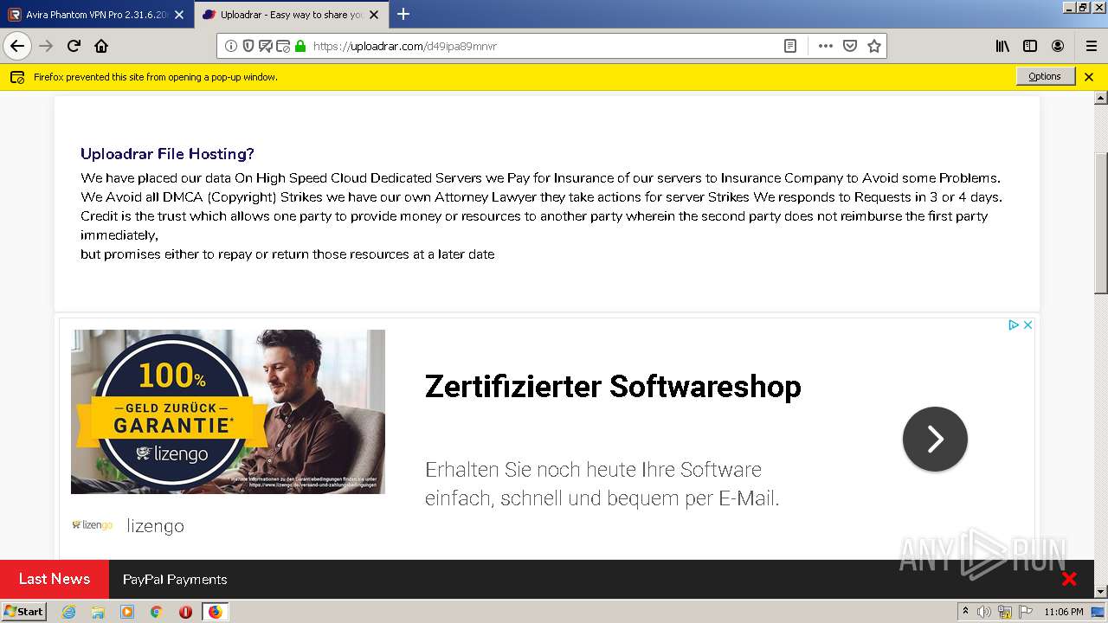Open Windows Explorer from the taskbar
This screenshot has height=623, width=1108.
98,612
